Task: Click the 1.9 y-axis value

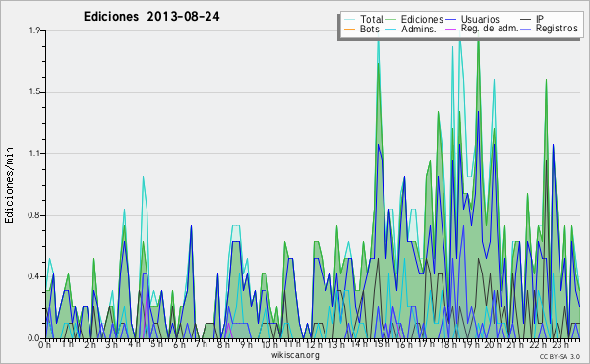Action: coord(34,30)
